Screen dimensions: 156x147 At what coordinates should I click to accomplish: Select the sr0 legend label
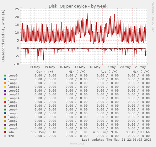point(11,136)
